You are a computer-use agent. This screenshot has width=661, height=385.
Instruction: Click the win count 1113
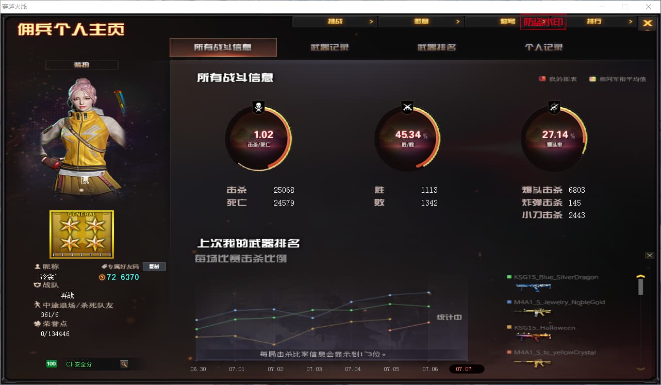429,190
